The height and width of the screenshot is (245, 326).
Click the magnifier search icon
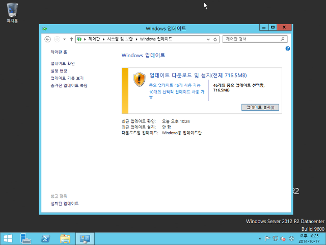[x=282, y=39]
